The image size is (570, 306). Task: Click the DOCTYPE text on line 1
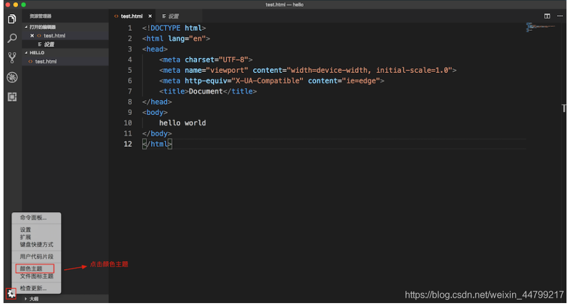click(166, 28)
